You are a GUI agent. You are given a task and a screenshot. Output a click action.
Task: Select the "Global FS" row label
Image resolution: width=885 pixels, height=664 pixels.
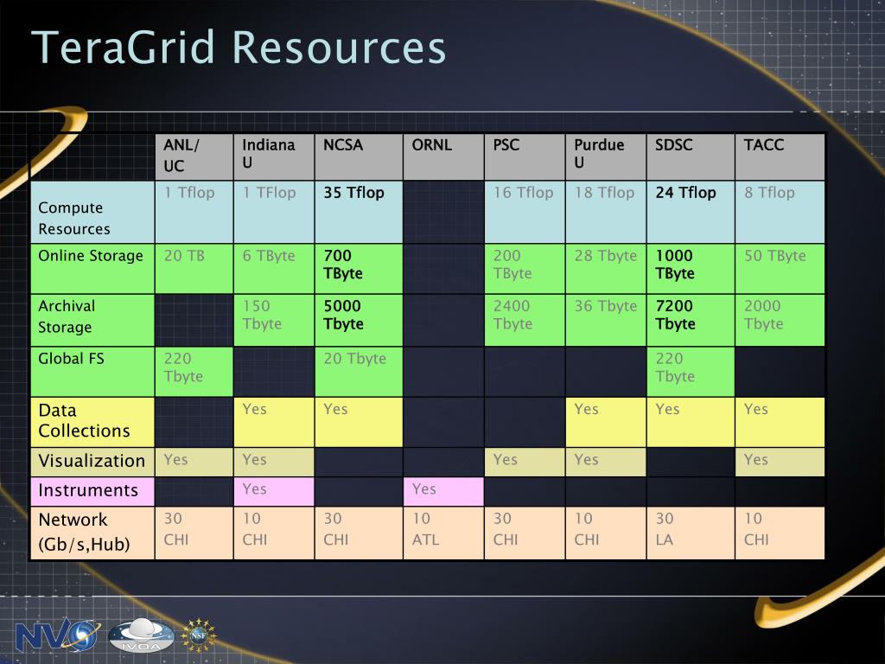pyautogui.click(x=92, y=372)
